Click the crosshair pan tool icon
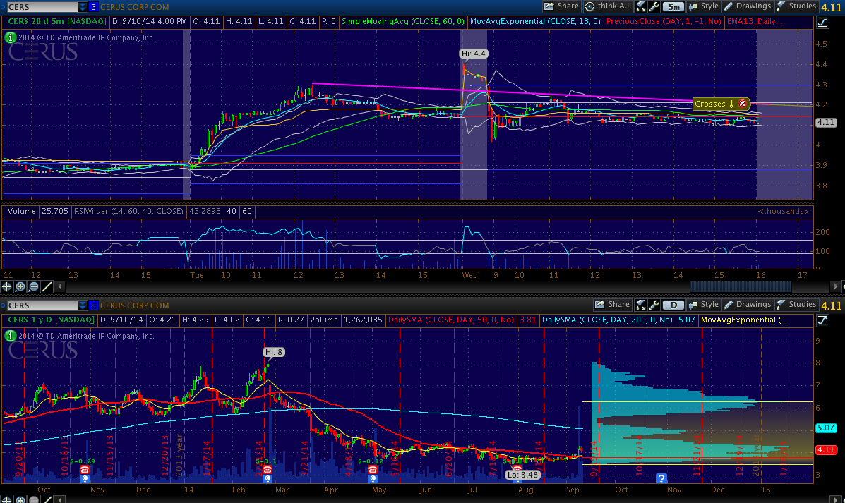 tap(8, 286)
